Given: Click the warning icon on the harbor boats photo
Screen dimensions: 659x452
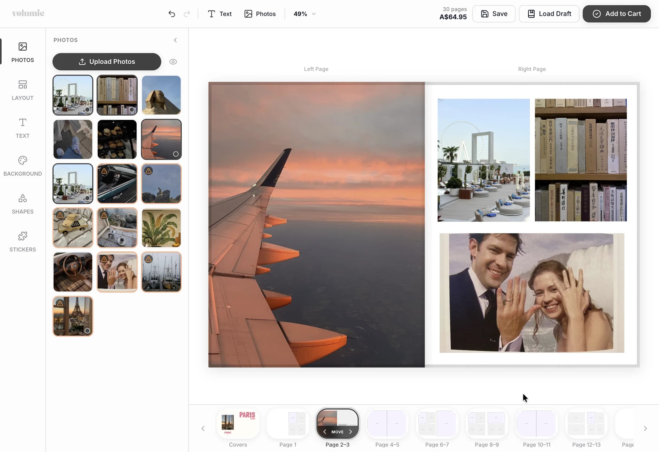Looking at the screenshot, I should click(148, 259).
